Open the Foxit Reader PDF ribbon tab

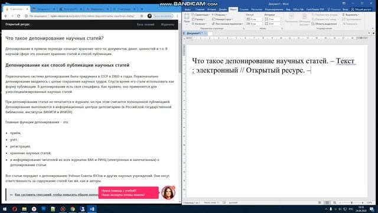[x=315, y=9]
